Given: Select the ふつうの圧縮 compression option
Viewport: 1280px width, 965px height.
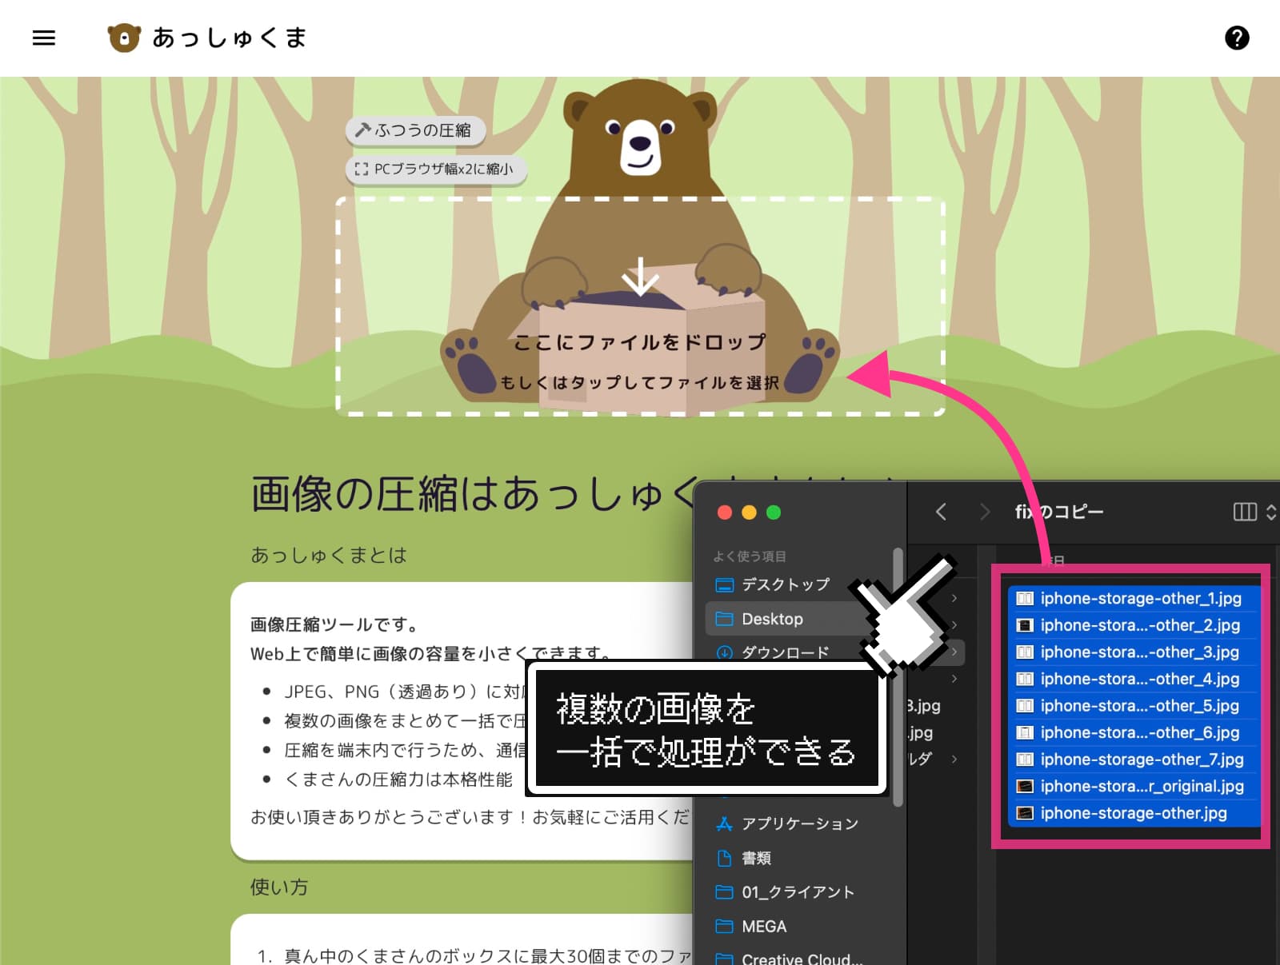Looking at the screenshot, I should [x=415, y=130].
